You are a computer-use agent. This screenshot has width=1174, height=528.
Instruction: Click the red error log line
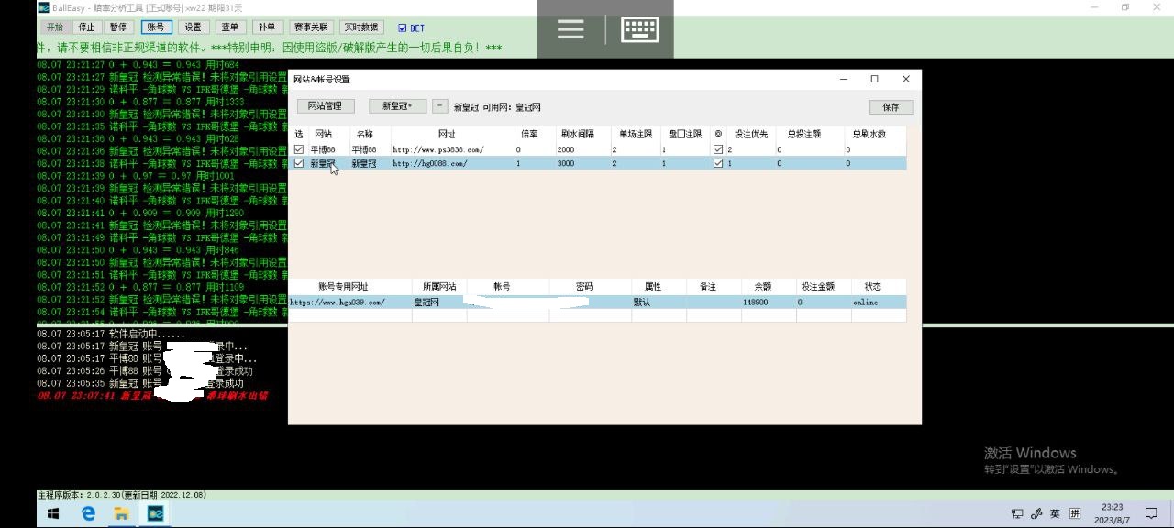(152, 396)
